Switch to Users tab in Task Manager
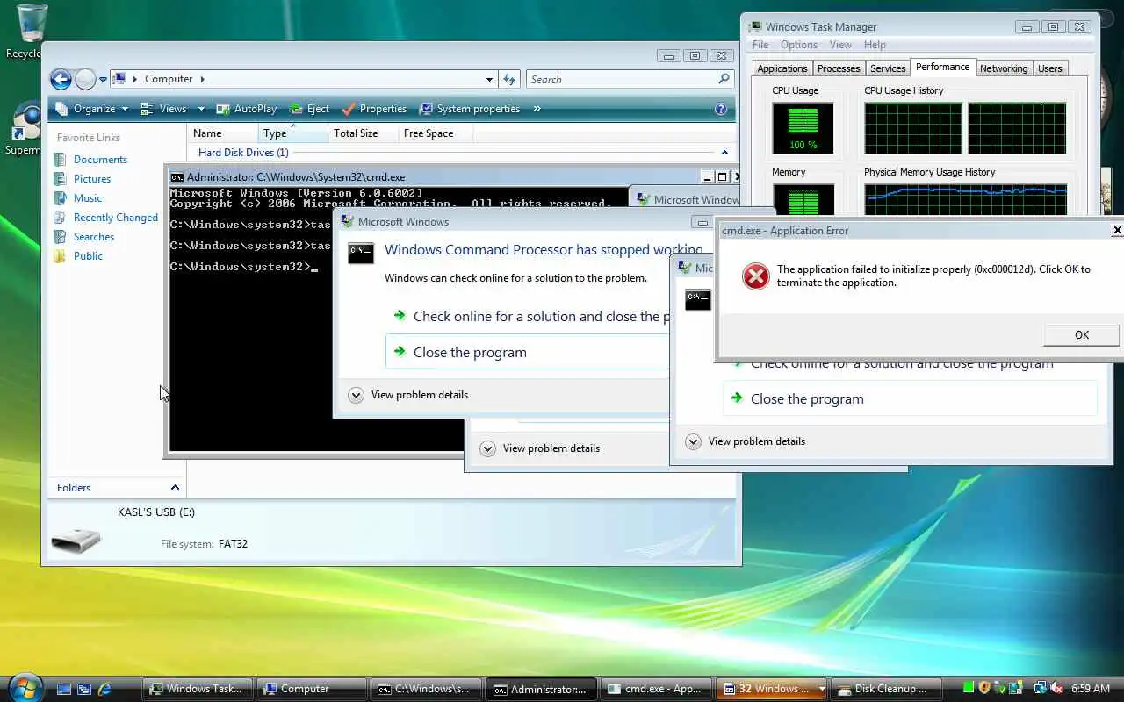This screenshot has height=702, width=1124. point(1050,68)
